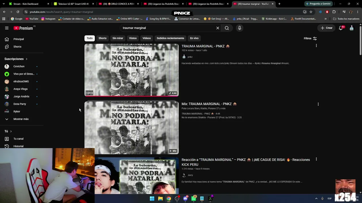Open Chrome three-dot menu

tap(358, 12)
